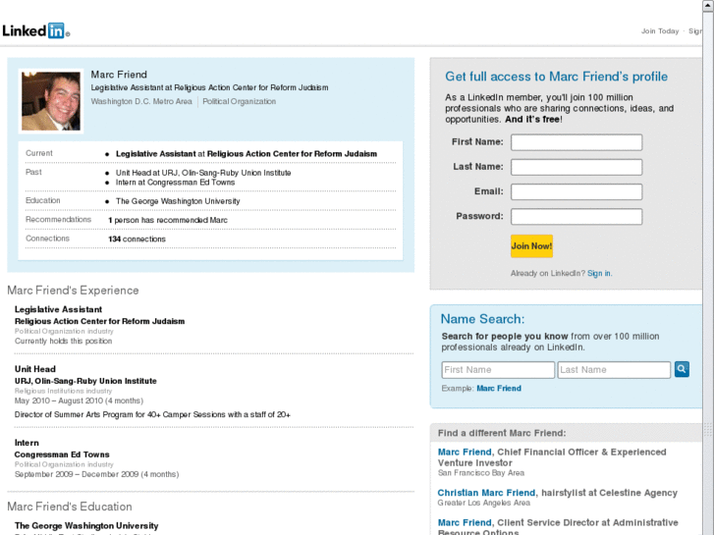Screen dimensions: 714x535
Task: Click the Email input field
Action: 577,191
